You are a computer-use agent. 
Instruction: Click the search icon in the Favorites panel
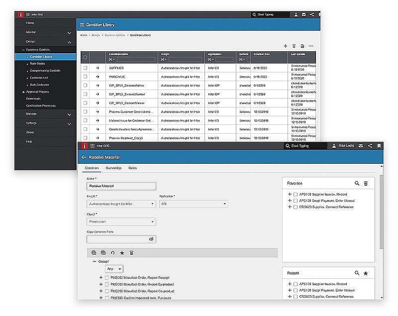pos(357,183)
